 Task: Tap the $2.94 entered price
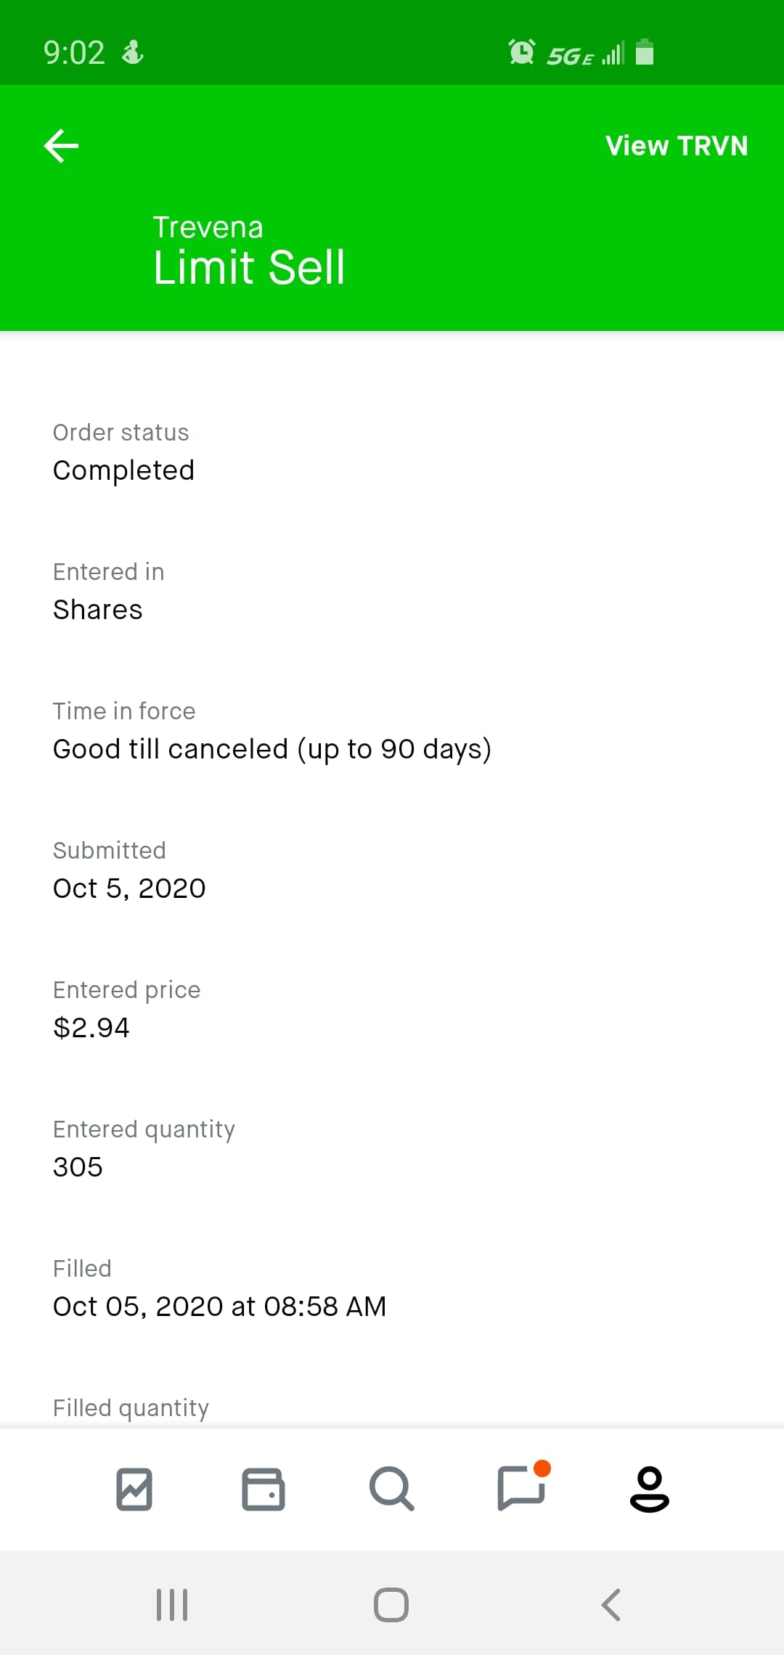[x=91, y=1028]
